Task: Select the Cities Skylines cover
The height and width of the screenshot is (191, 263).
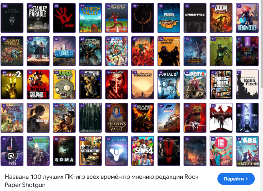Action: [x=64, y=51]
